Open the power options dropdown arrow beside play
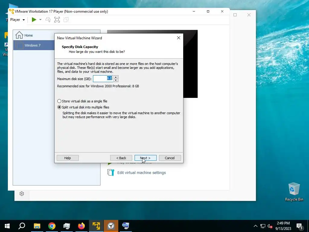 (40, 20)
